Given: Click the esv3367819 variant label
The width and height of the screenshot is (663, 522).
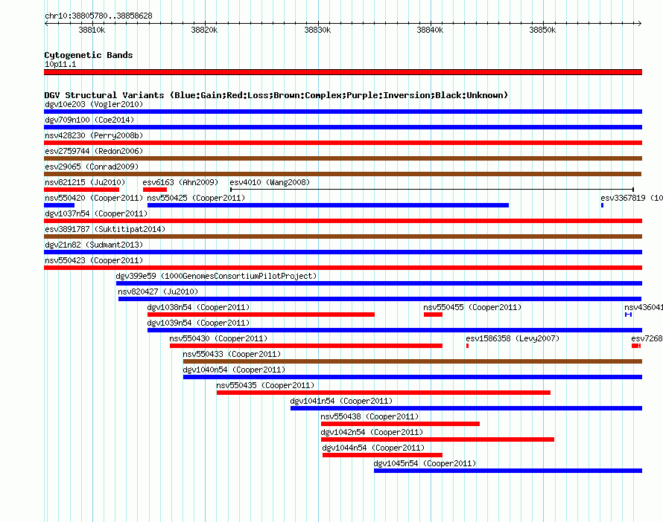Looking at the screenshot, I should coord(632,198).
